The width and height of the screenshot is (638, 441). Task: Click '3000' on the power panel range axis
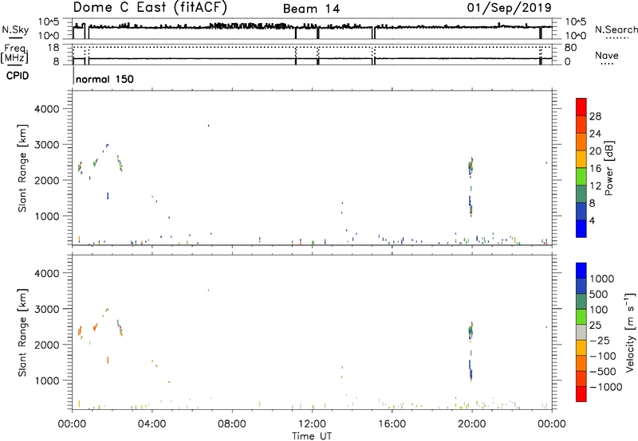pos(47,145)
